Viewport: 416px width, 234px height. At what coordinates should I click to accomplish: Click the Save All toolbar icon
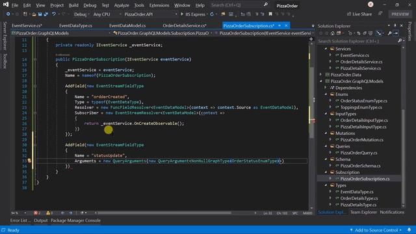[46, 14]
